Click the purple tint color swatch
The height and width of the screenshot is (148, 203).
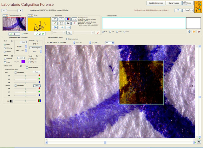click(23, 62)
